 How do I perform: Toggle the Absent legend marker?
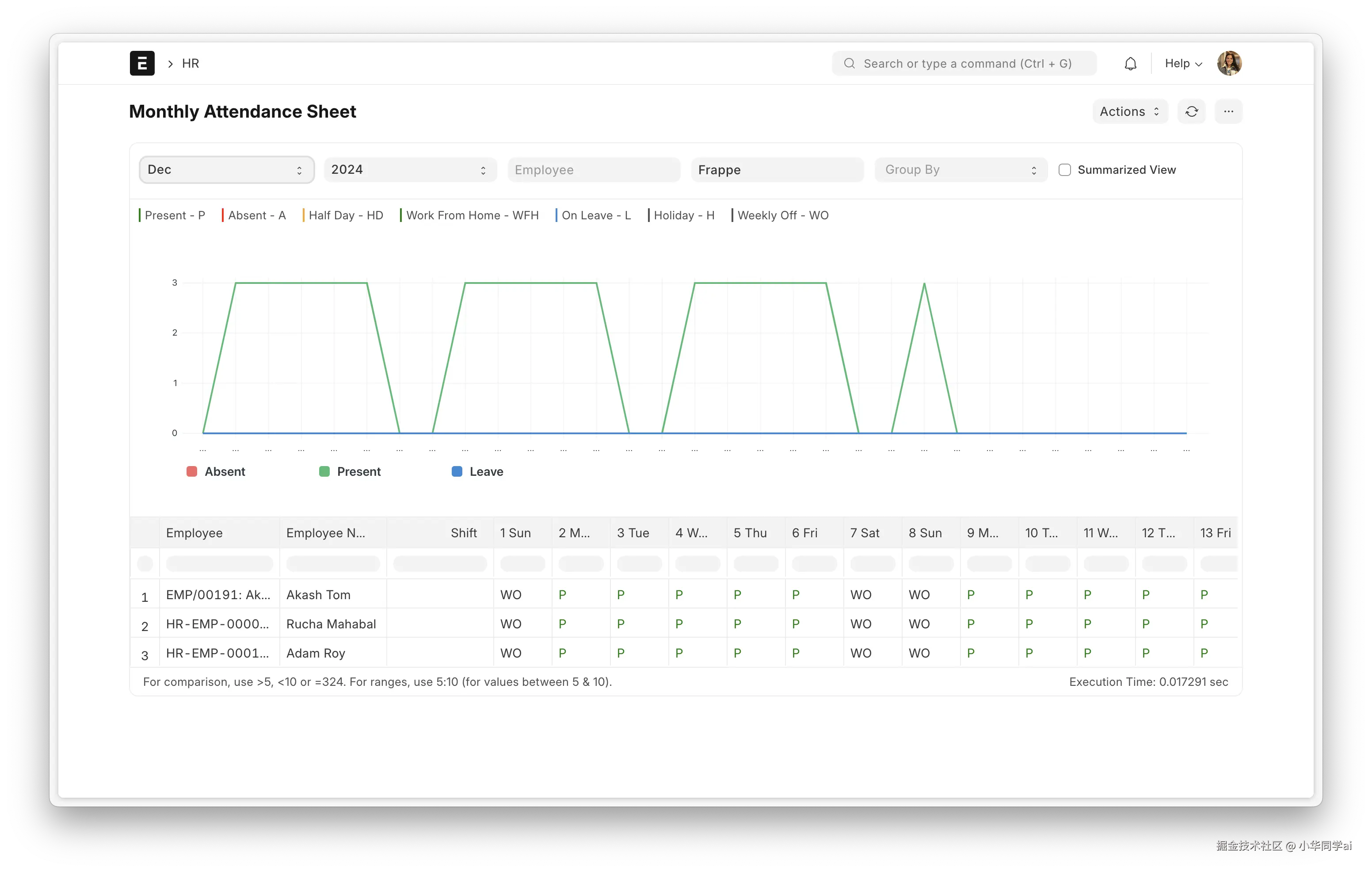pyautogui.click(x=192, y=471)
